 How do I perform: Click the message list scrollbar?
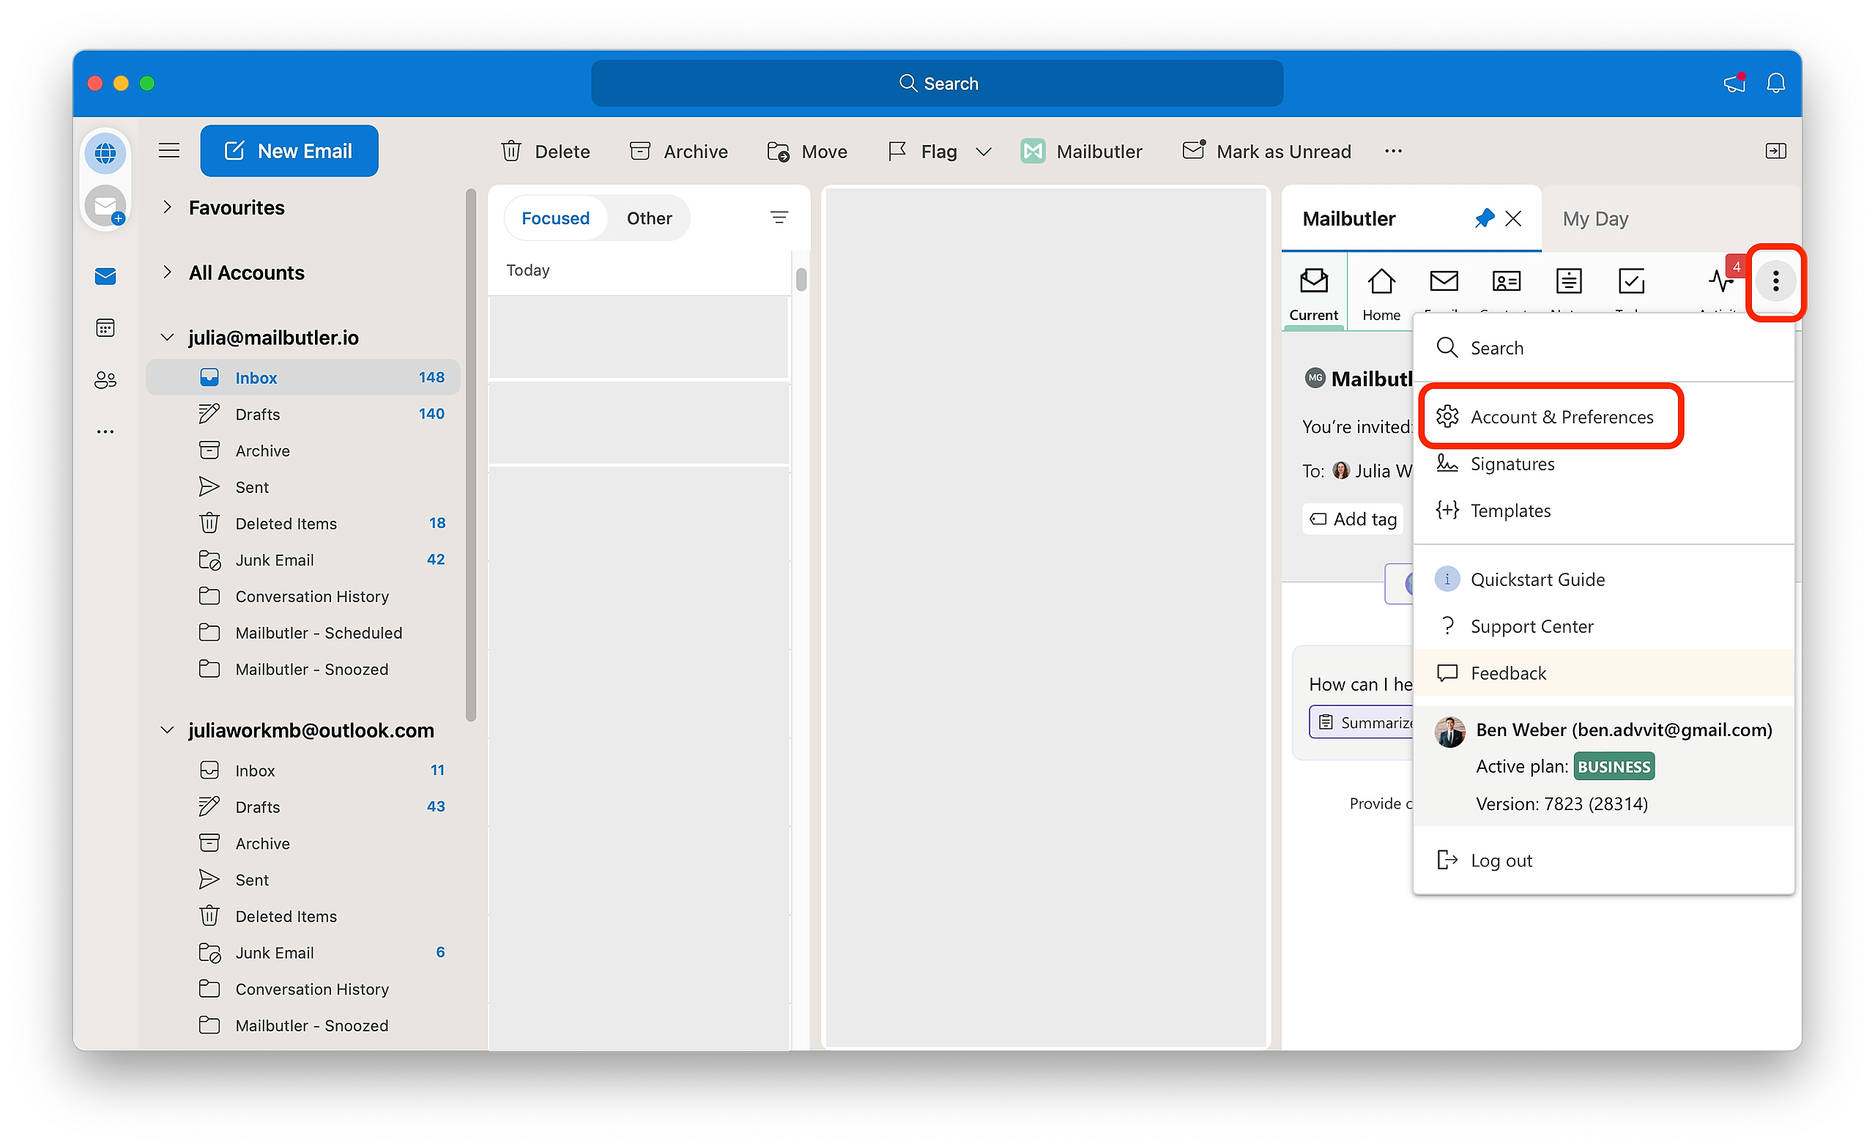point(801,278)
